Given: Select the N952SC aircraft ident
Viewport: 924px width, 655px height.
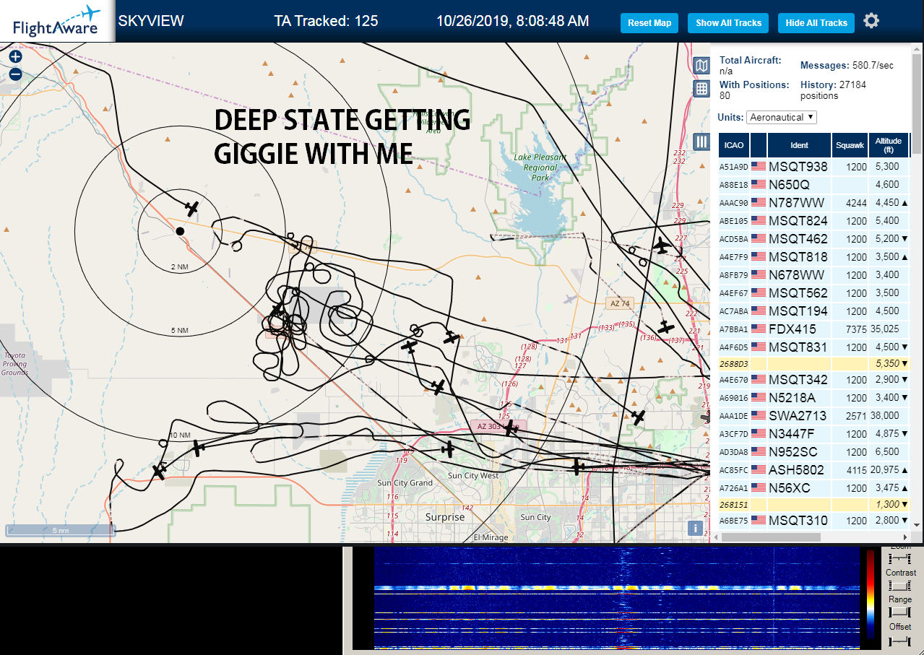Looking at the screenshot, I should tap(793, 451).
